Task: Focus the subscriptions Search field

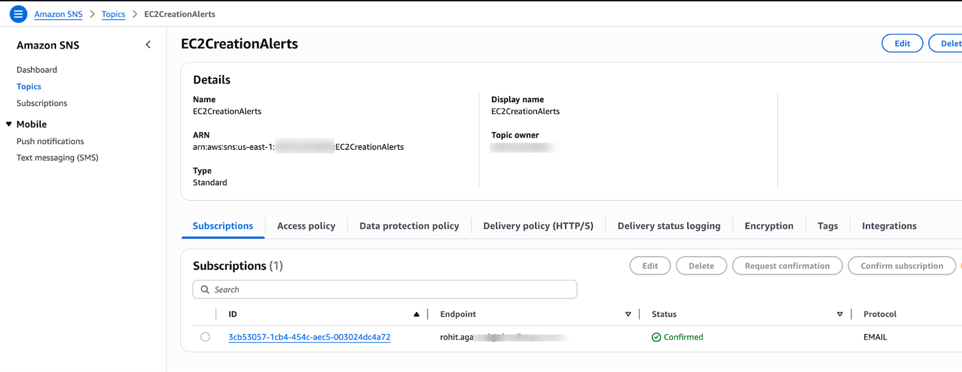Action: point(385,289)
